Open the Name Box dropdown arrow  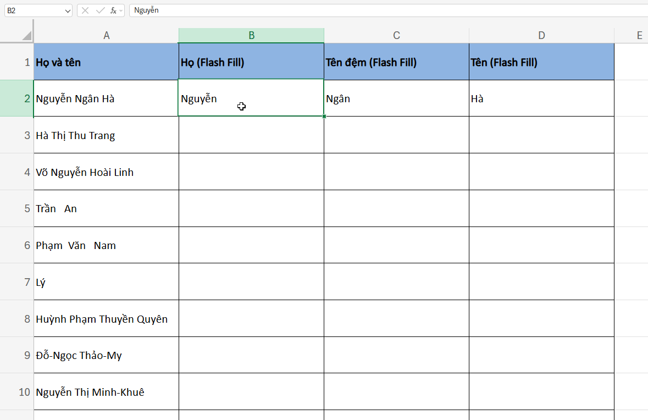click(x=68, y=10)
